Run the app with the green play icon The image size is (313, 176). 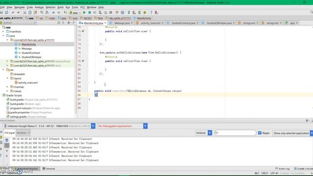pyautogui.click(x=84, y=13)
